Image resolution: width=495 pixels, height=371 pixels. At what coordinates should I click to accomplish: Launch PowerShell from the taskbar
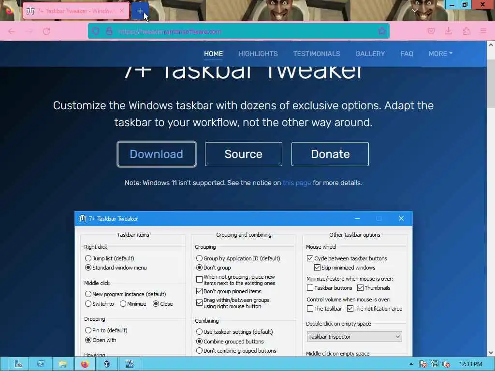41,364
